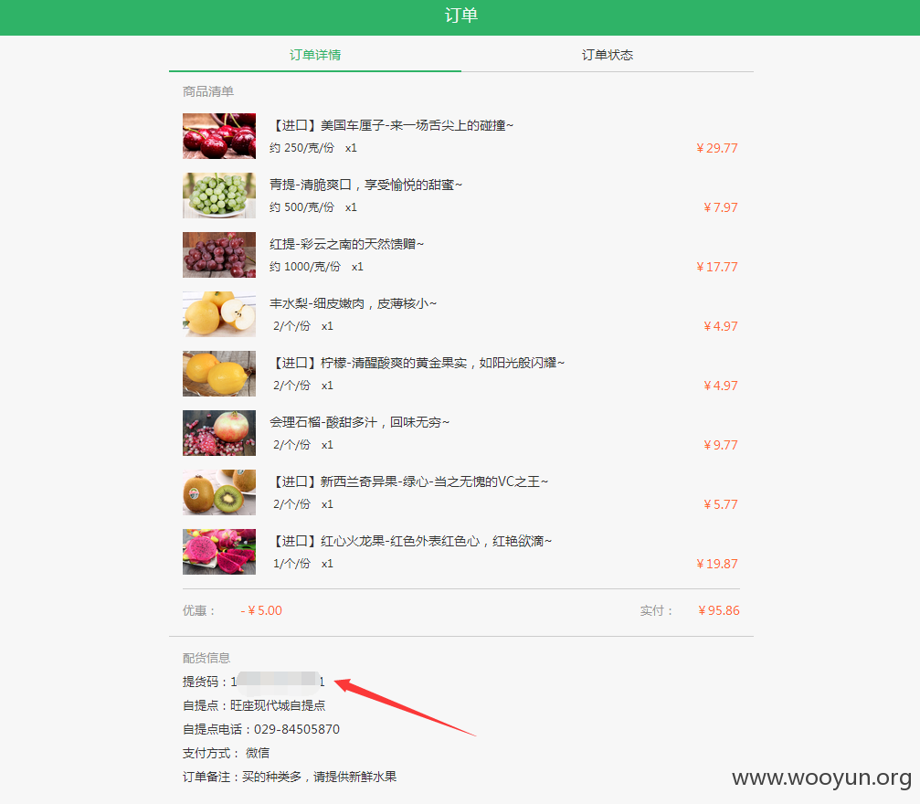Click the red dragon fruit thumbnail
This screenshot has width=920, height=804.
point(218,552)
